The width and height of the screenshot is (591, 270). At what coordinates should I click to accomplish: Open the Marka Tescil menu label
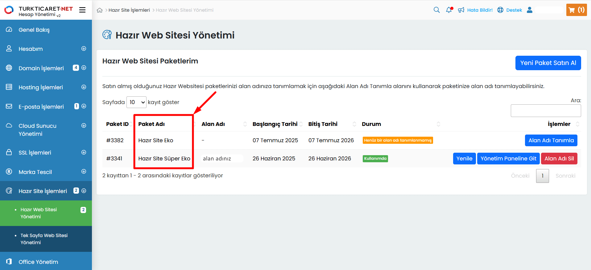[x=35, y=172]
